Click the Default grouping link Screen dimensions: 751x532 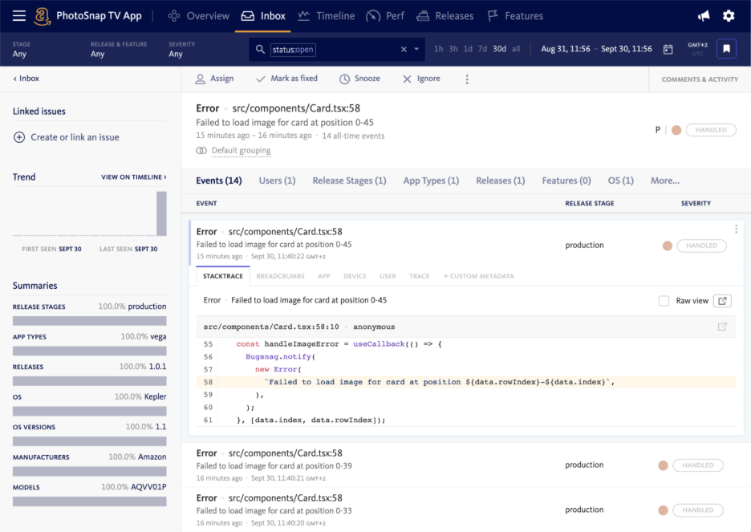241,150
